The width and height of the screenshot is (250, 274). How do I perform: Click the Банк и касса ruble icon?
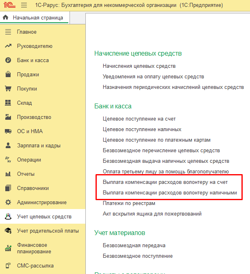point(8,60)
